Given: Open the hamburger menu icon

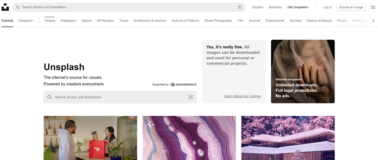Looking at the screenshot, I should [x=373, y=7].
